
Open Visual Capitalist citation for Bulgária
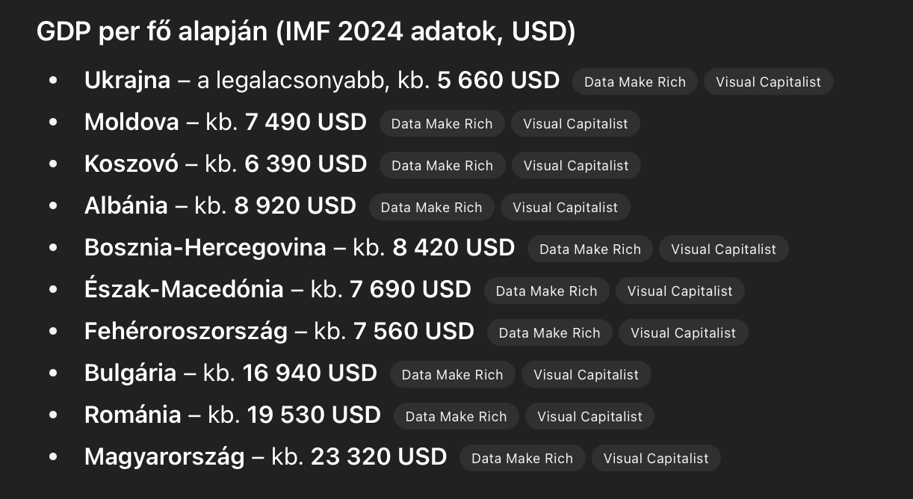pos(587,375)
